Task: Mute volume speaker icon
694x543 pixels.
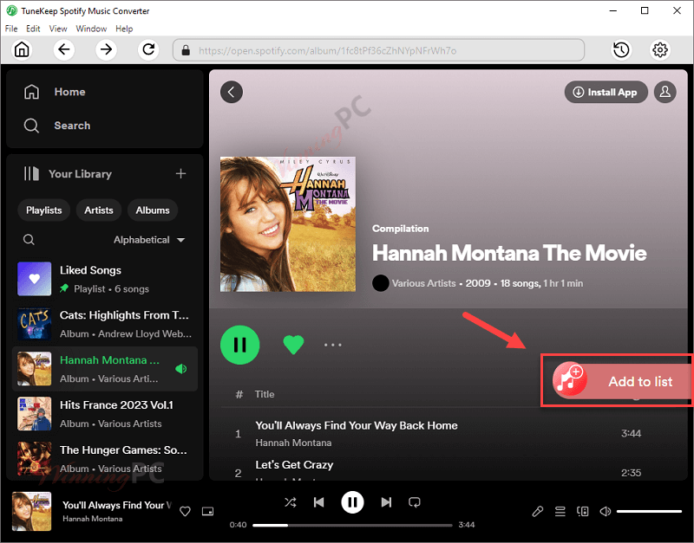Action: click(605, 512)
